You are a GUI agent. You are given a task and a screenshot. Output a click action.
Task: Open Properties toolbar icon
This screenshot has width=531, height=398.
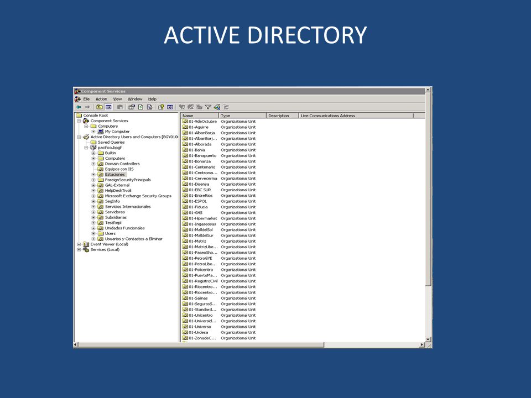(x=132, y=107)
